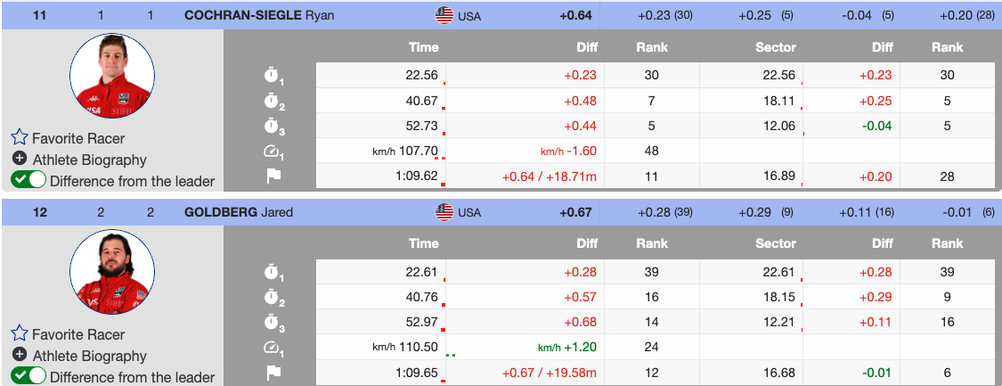Click the intermediate 1 stopwatch icon for Cochran-Siegle
Viewport: 1002px width, 386px height.
(273, 77)
